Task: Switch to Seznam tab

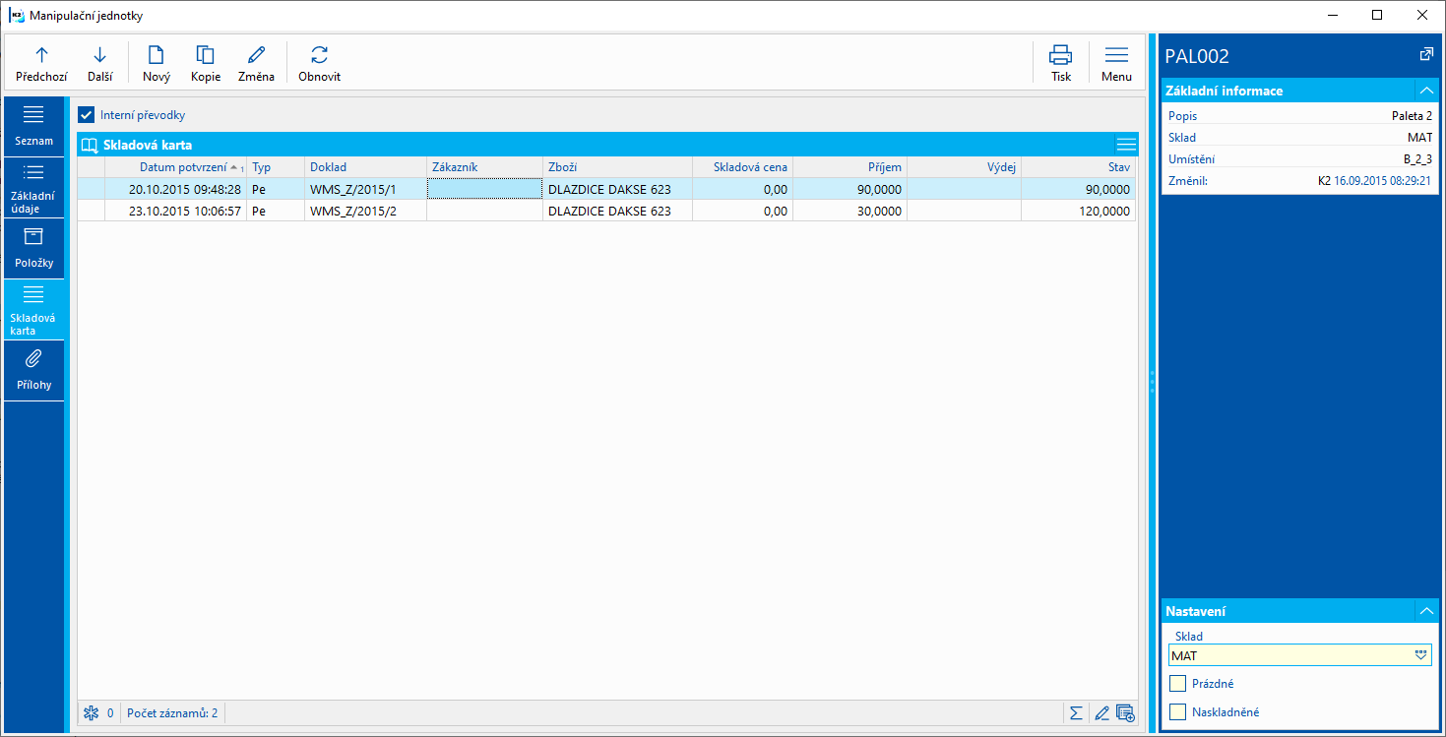Action: click(33, 126)
